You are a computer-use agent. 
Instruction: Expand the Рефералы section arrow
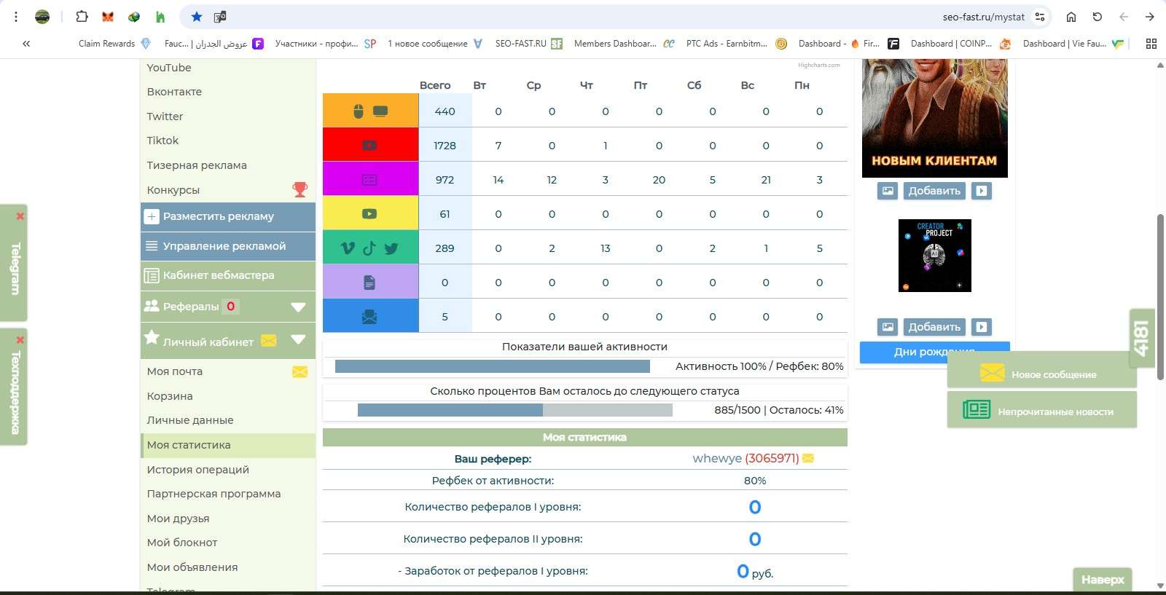pos(298,307)
